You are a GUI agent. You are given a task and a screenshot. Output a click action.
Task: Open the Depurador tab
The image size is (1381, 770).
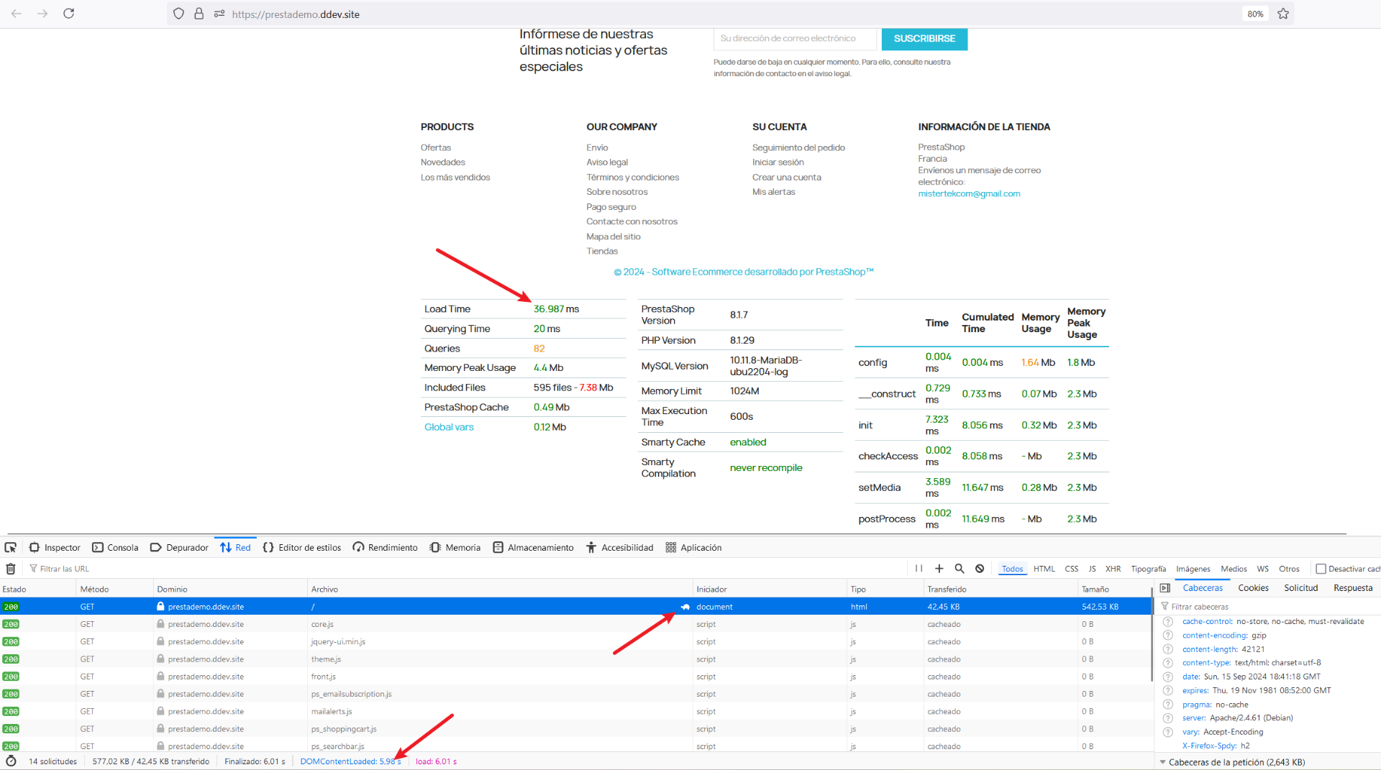(x=179, y=547)
